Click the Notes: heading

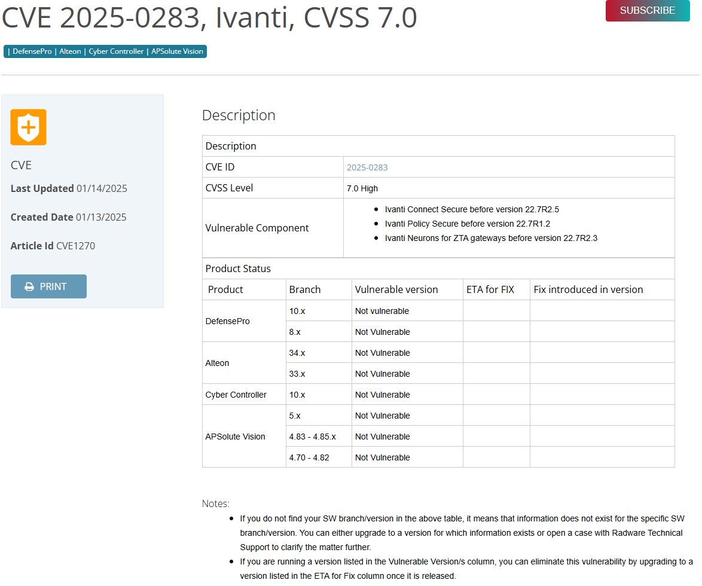[215, 503]
